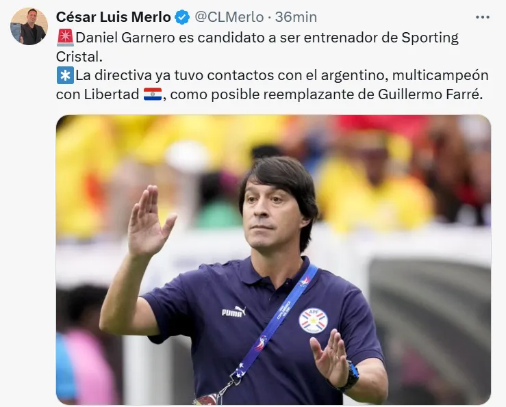Click the APF crest on the shirt
Screen dimensions: 506x407
(313, 321)
